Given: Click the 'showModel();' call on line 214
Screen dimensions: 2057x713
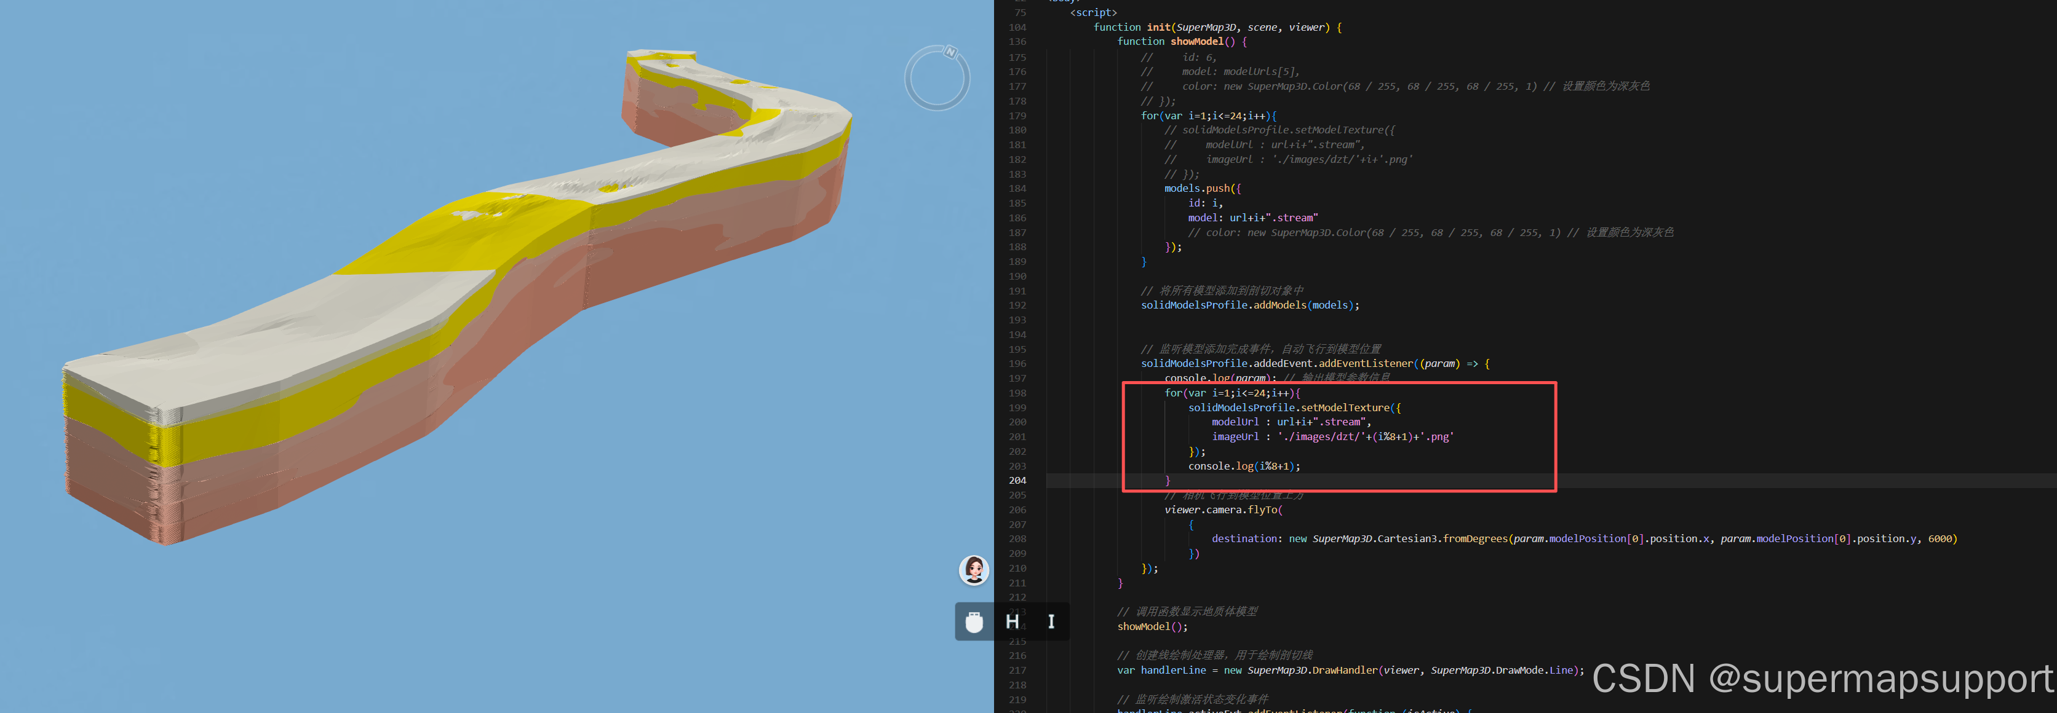Looking at the screenshot, I should click(x=1152, y=627).
